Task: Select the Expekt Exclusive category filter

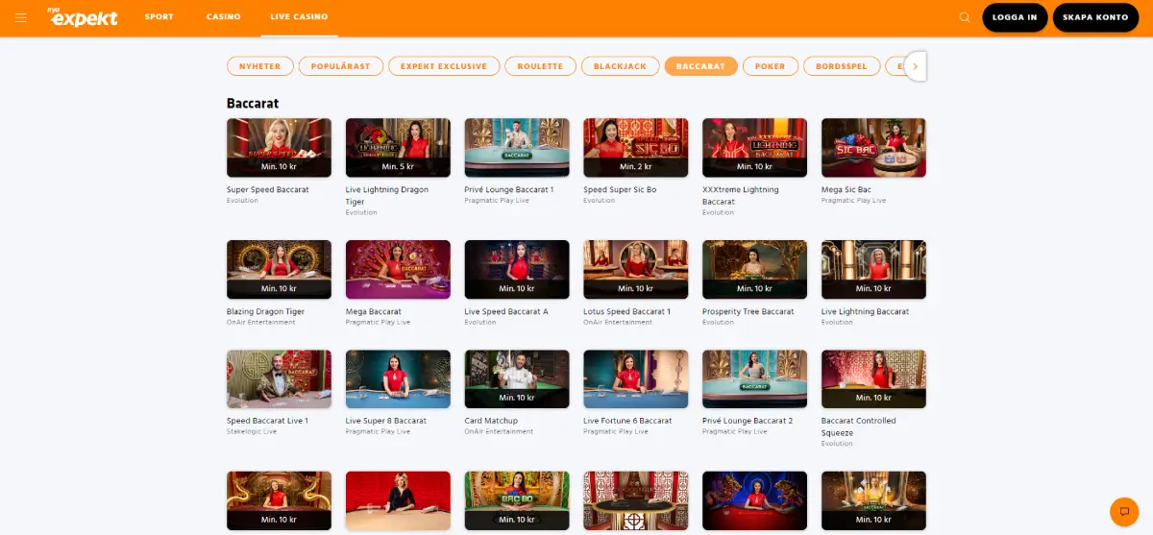Action: [444, 66]
